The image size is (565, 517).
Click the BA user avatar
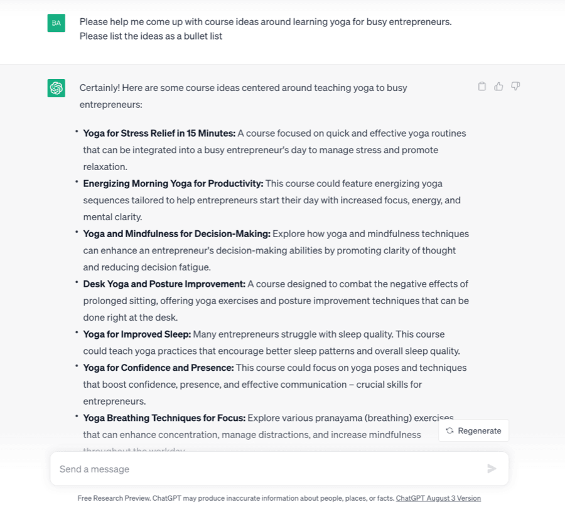[x=56, y=23]
